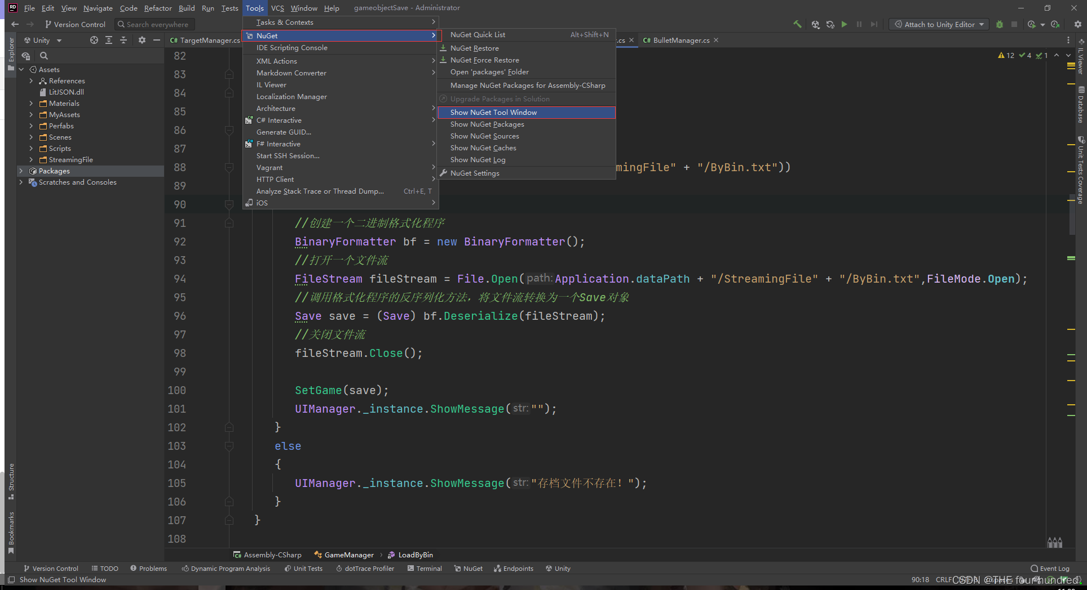Expand the Scripts folder

[x=31, y=149]
